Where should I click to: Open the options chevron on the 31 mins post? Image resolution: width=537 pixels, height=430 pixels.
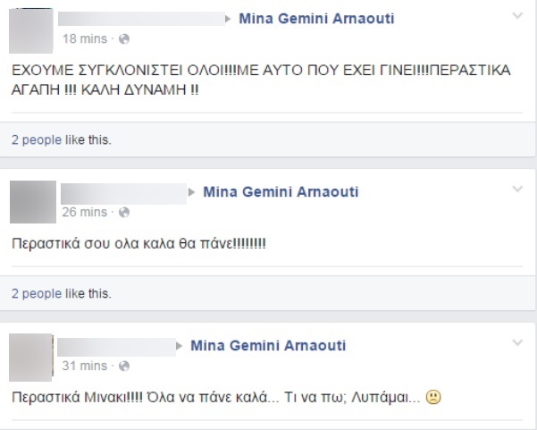click(517, 342)
